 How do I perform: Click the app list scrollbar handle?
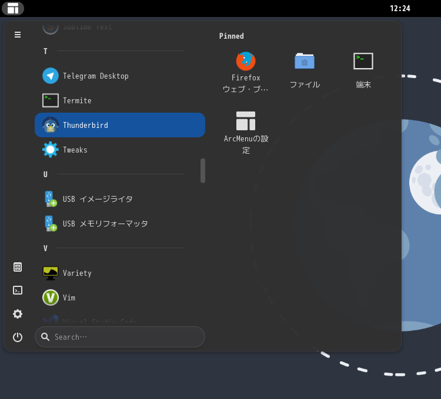(203, 171)
